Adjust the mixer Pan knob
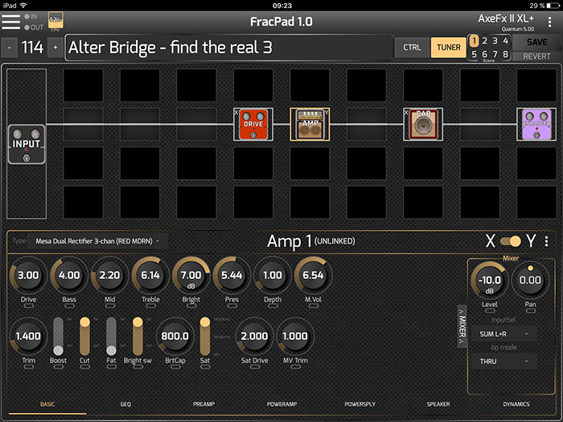The height and width of the screenshot is (422, 563). tap(530, 281)
